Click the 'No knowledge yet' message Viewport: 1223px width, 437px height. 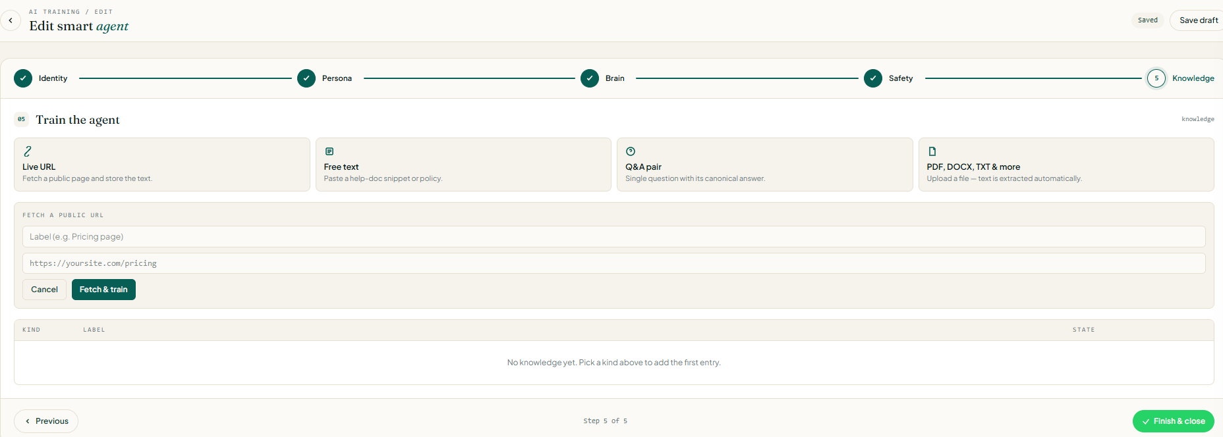pyautogui.click(x=614, y=363)
